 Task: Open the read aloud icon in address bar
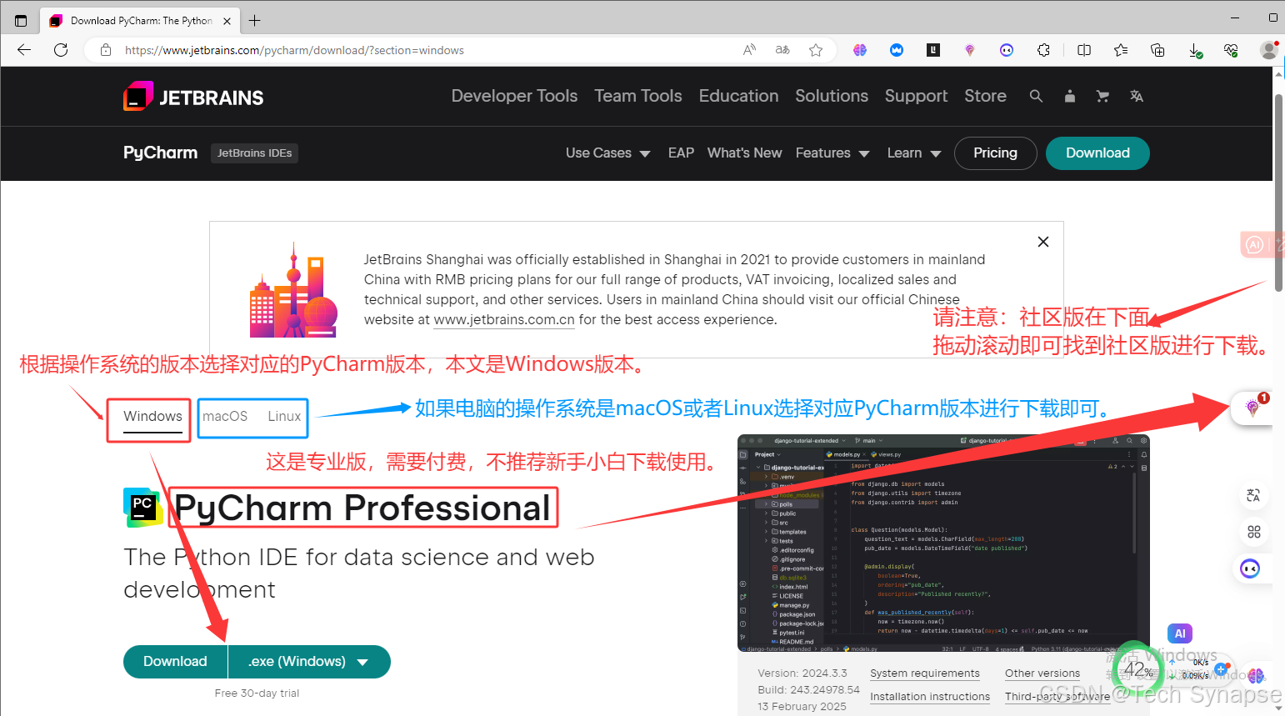749,50
